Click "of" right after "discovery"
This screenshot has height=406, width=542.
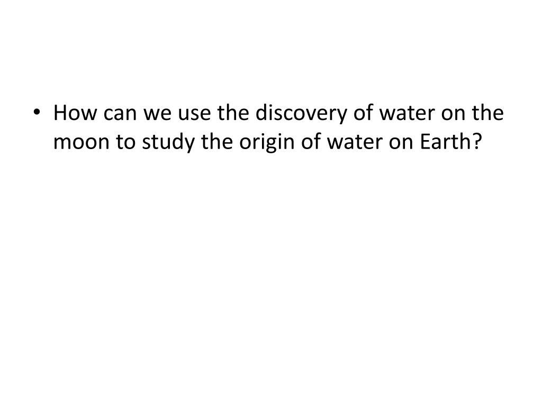(363, 112)
